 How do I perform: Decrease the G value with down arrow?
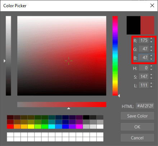(x=151, y=50)
